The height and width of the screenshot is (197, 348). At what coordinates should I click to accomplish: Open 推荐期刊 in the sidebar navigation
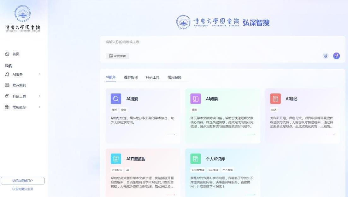click(19, 86)
